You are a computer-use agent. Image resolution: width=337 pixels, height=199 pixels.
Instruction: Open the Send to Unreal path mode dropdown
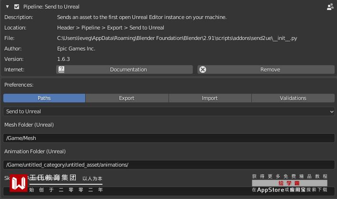click(169, 111)
